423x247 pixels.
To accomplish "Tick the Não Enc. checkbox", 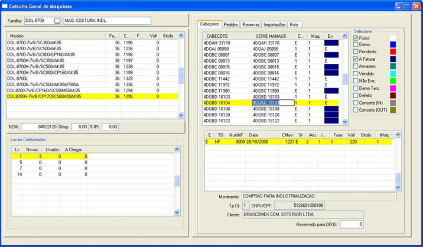I will tap(356, 81).
